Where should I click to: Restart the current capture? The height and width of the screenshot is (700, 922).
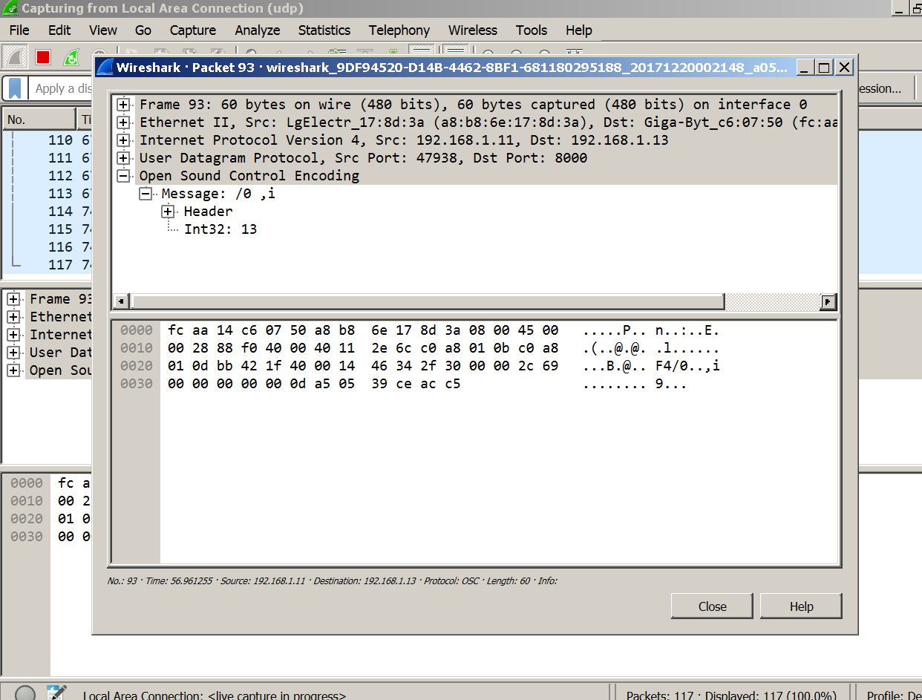coord(71,57)
